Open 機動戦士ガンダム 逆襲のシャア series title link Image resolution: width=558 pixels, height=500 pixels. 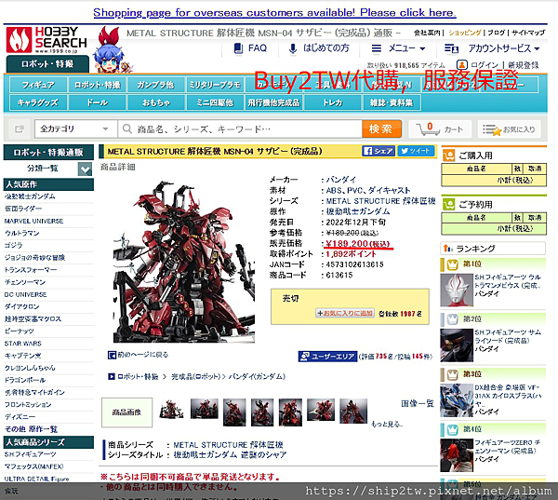click(x=230, y=455)
